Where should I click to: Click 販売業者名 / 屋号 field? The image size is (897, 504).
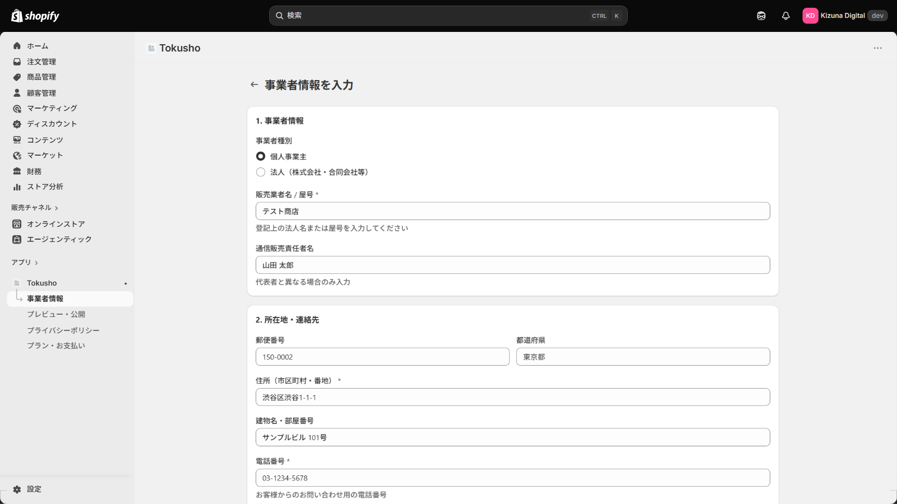(512, 211)
